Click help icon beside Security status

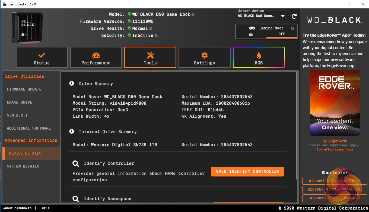point(156,36)
